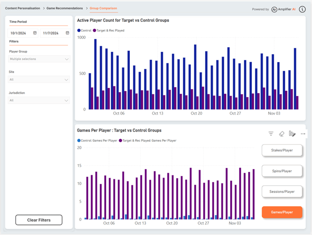This screenshot has height=235, width=312.
Task: Expand the Player Group dropdown
Action: 39,59
